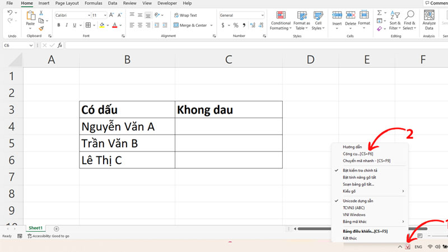The width and height of the screenshot is (448, 252).
Task: Expand the Kiểu gõ submenu
Action: (370, 191)
